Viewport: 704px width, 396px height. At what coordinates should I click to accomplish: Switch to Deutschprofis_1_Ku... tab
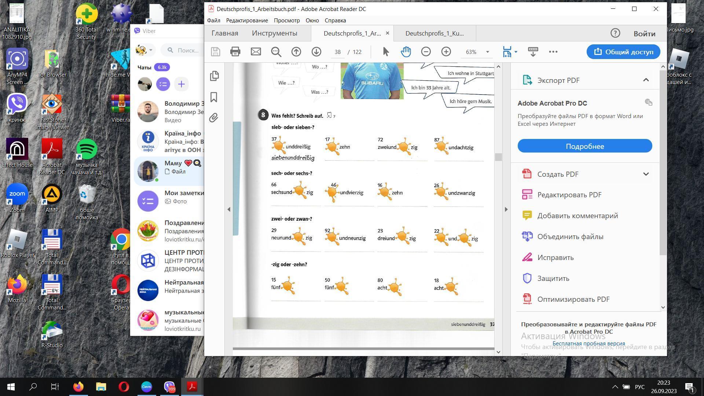434,33
